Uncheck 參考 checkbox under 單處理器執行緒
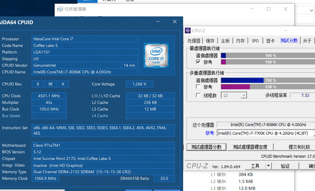The width and height of the screenshot is (315, 191). [x=198, y=62]
